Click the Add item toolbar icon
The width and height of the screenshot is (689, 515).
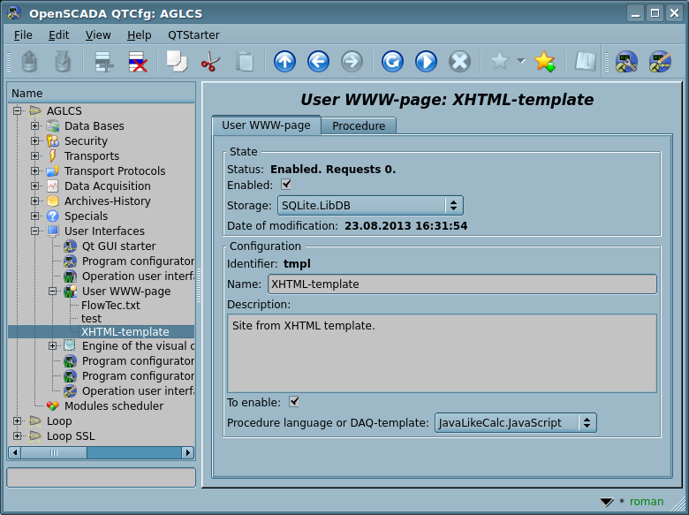(104, 62)
